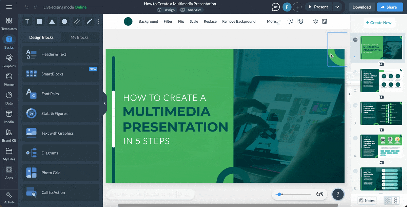Click Remove Background in toolbar
The image size is (407, 207).
click(239, 21)
